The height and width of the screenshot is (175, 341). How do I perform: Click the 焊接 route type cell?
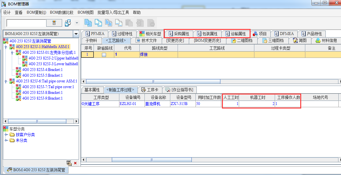coord(159,54)
